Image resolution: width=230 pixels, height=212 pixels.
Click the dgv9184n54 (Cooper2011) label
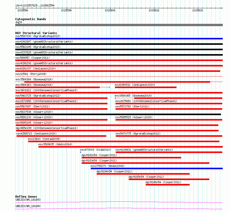(114, 171)
